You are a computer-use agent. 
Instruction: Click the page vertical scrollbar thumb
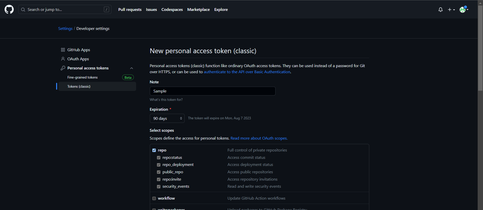click(480, 48)
